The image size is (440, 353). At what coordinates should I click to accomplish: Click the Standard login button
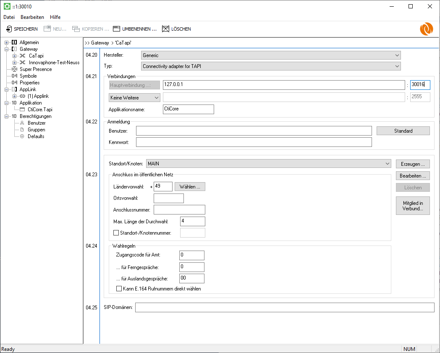coord(403,131)
